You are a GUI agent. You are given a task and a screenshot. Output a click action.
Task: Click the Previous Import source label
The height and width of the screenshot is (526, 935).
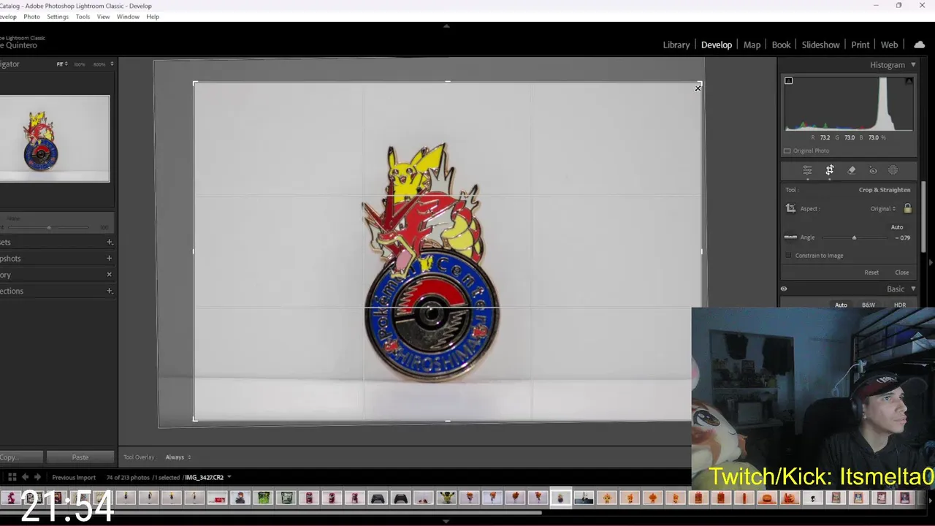pos(74,477)
